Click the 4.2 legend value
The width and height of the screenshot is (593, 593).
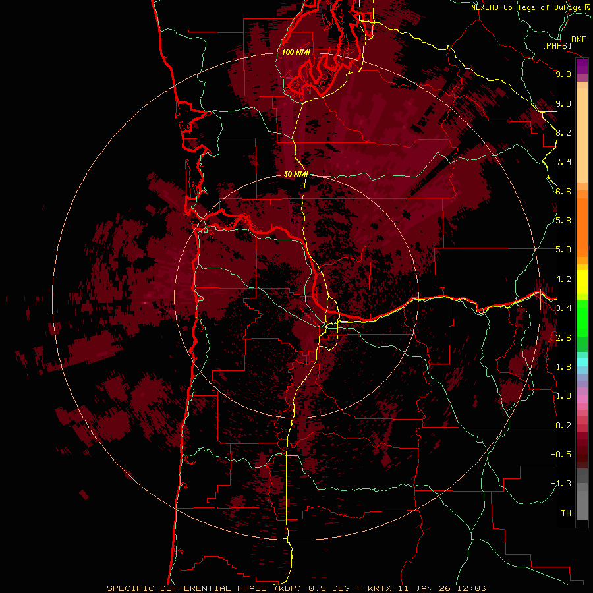(x=563, y=279)
